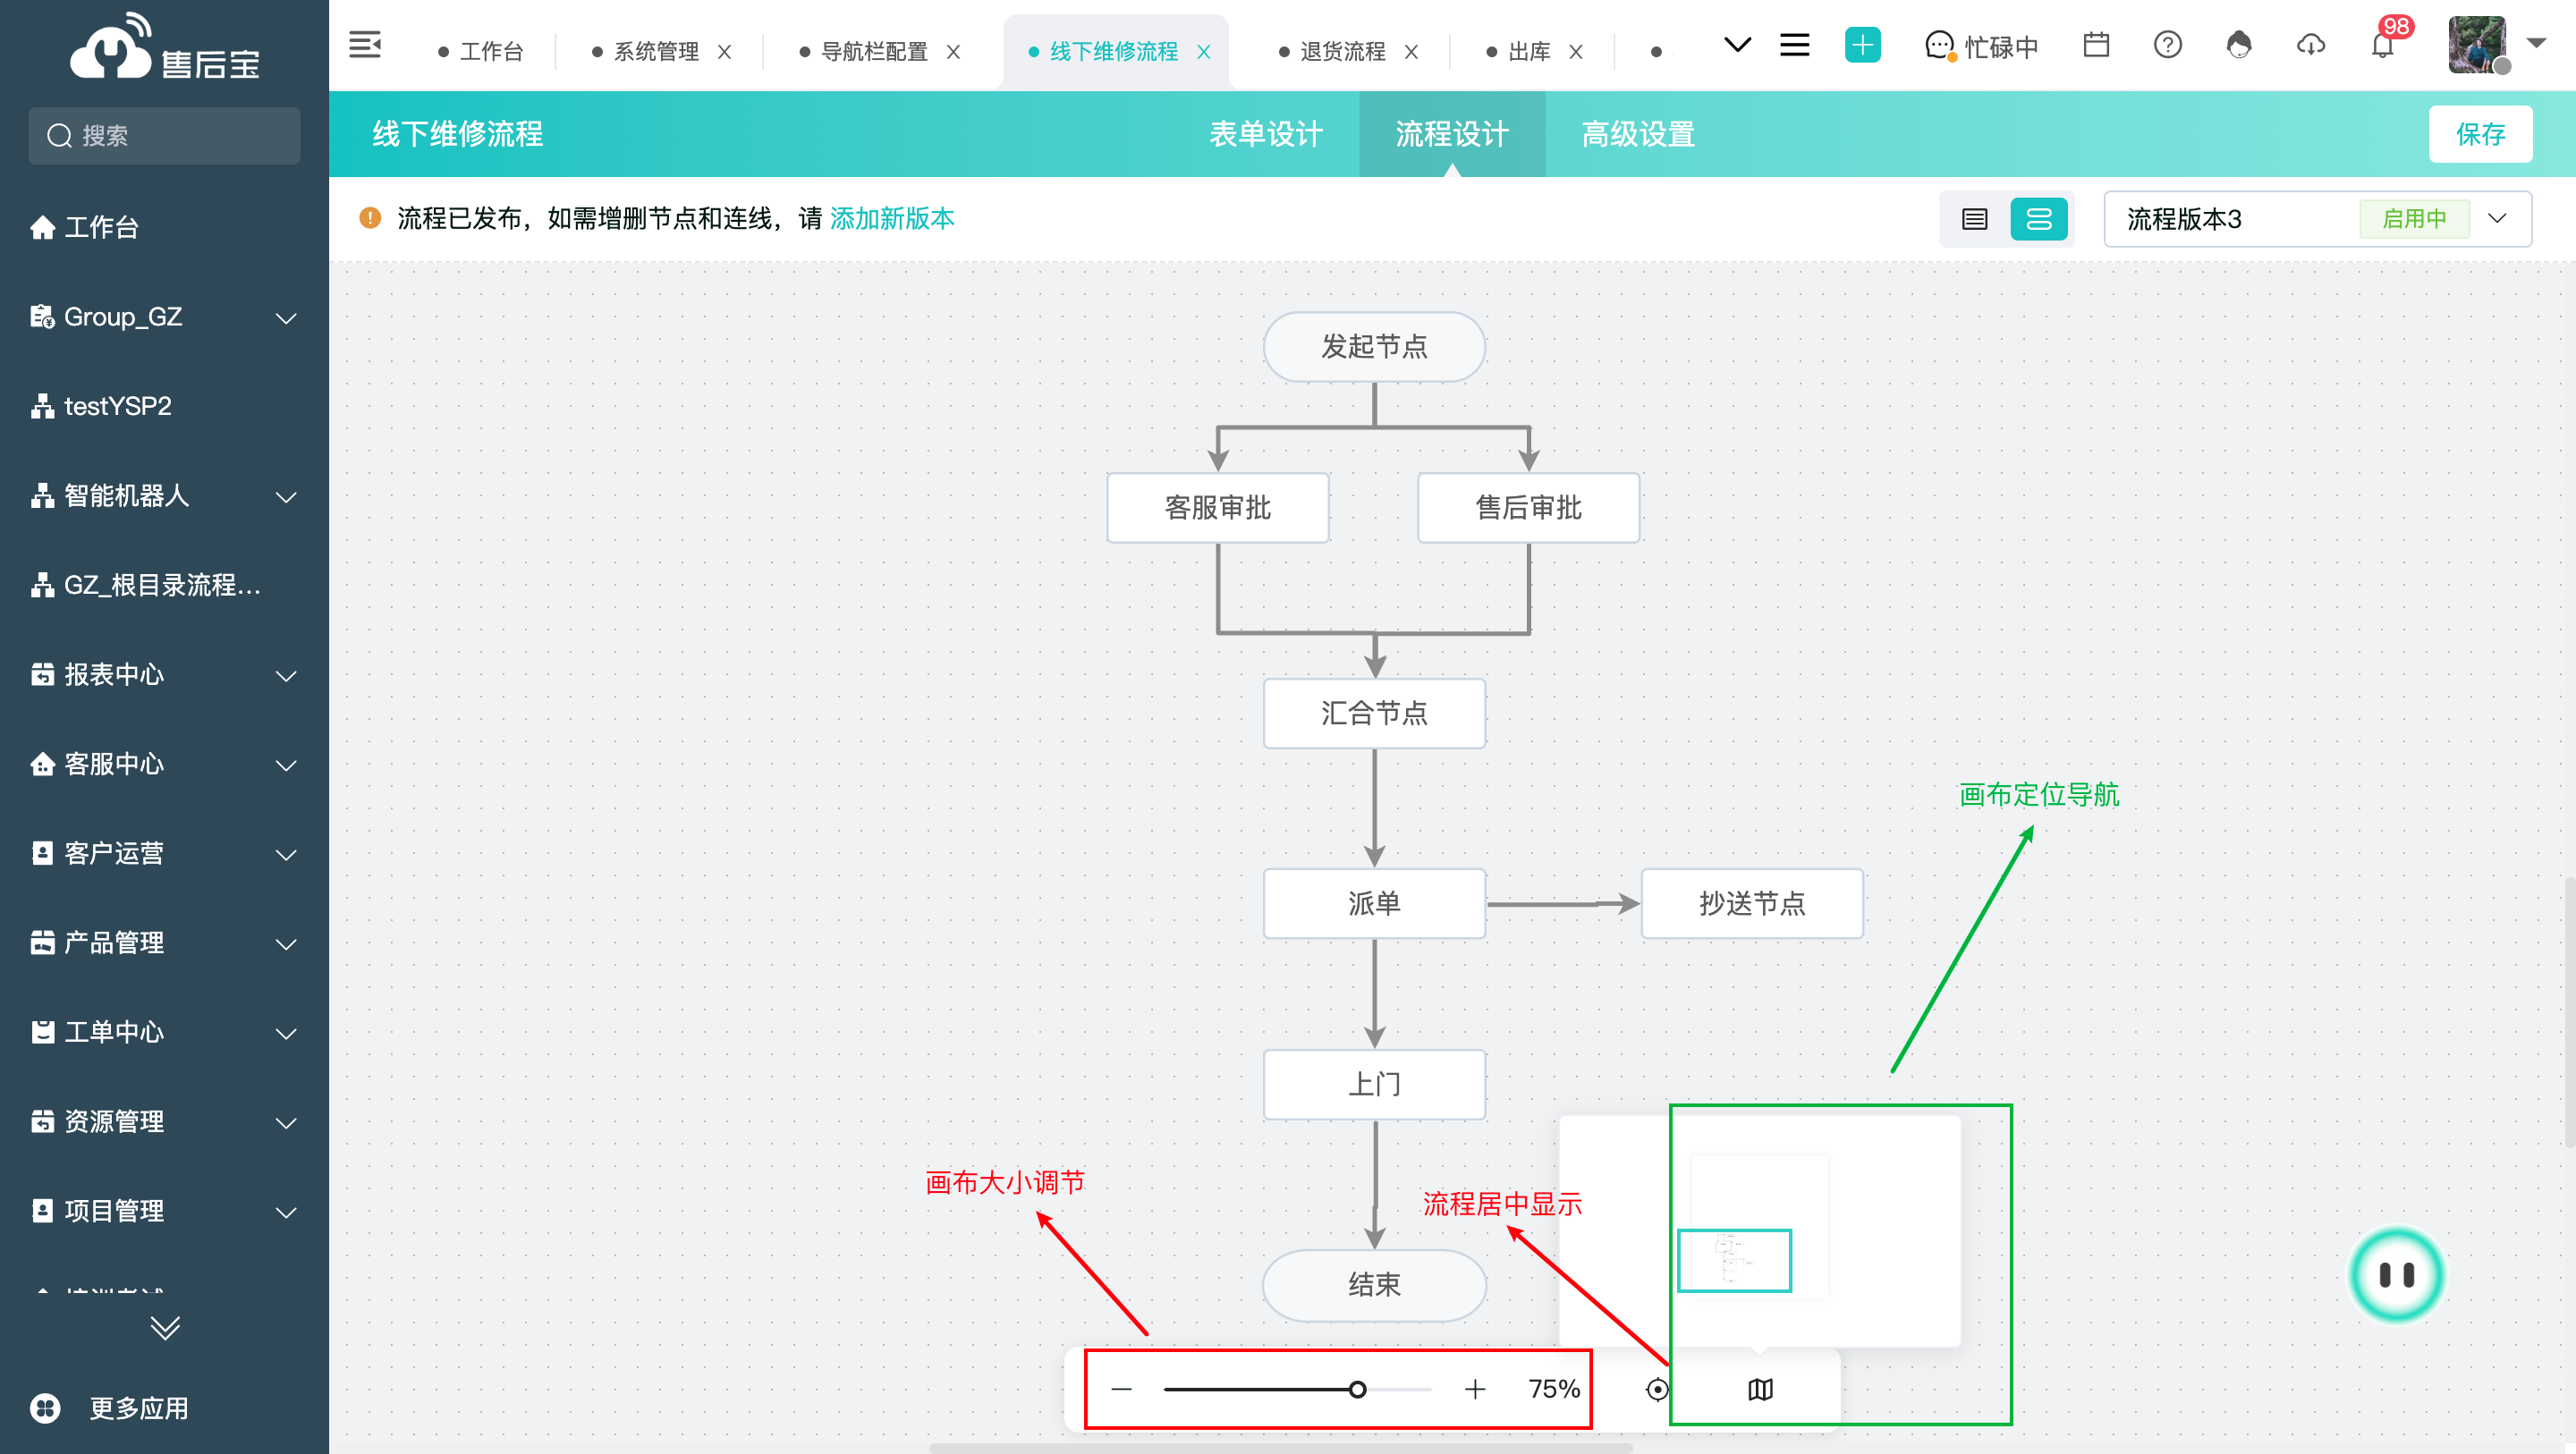Click the green plus quick-create icon
Screen dimensions: 2576x1454
tap(1862, 46)
